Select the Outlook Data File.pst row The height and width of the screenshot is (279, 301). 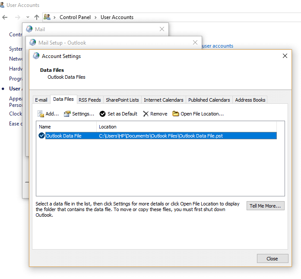pyautogui.click(x=160, y=136)
